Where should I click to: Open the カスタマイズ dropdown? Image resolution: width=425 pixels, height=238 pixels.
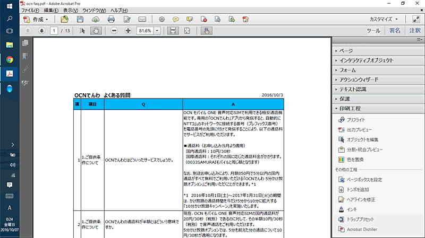(384, 20)
